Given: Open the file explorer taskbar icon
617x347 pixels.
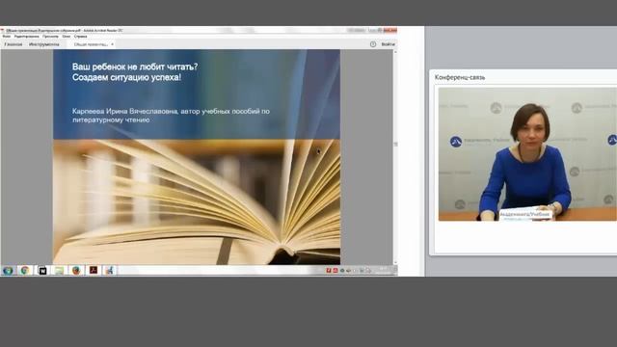Looking at the screenshot, I should [59, 270].
